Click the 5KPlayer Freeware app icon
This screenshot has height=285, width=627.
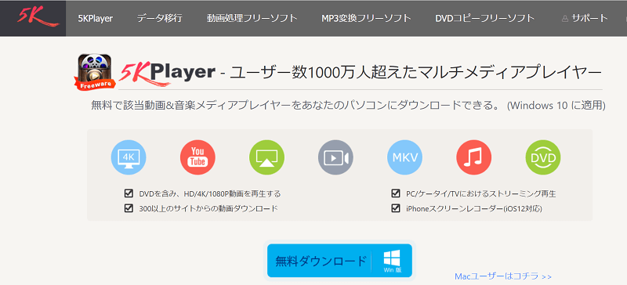tap(96, 71)
